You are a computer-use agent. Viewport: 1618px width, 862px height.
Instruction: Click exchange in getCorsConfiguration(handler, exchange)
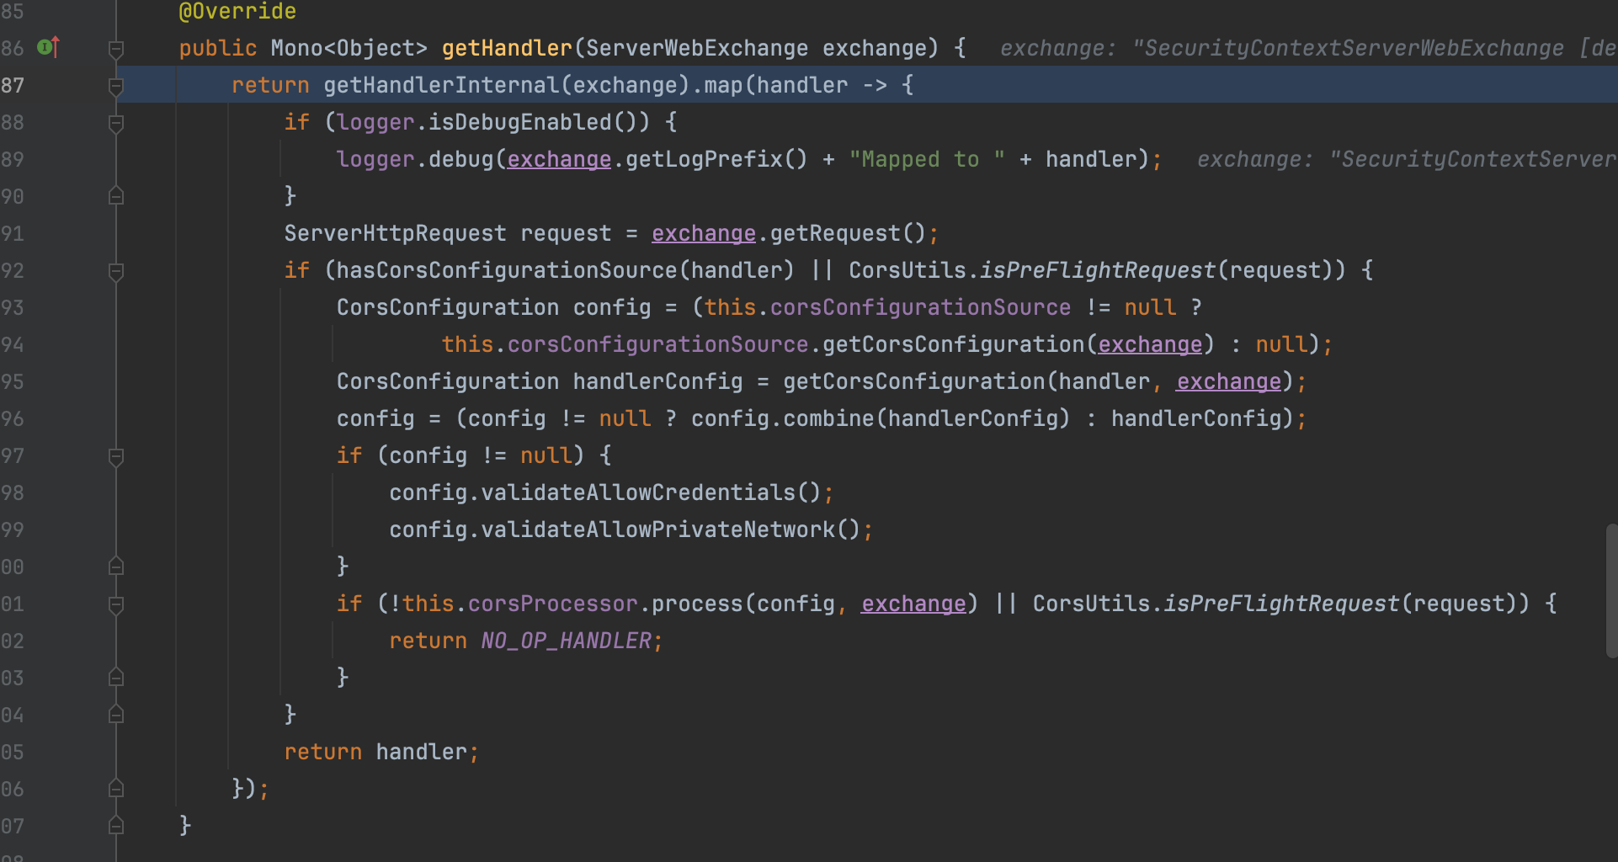tap(1228, 381)
